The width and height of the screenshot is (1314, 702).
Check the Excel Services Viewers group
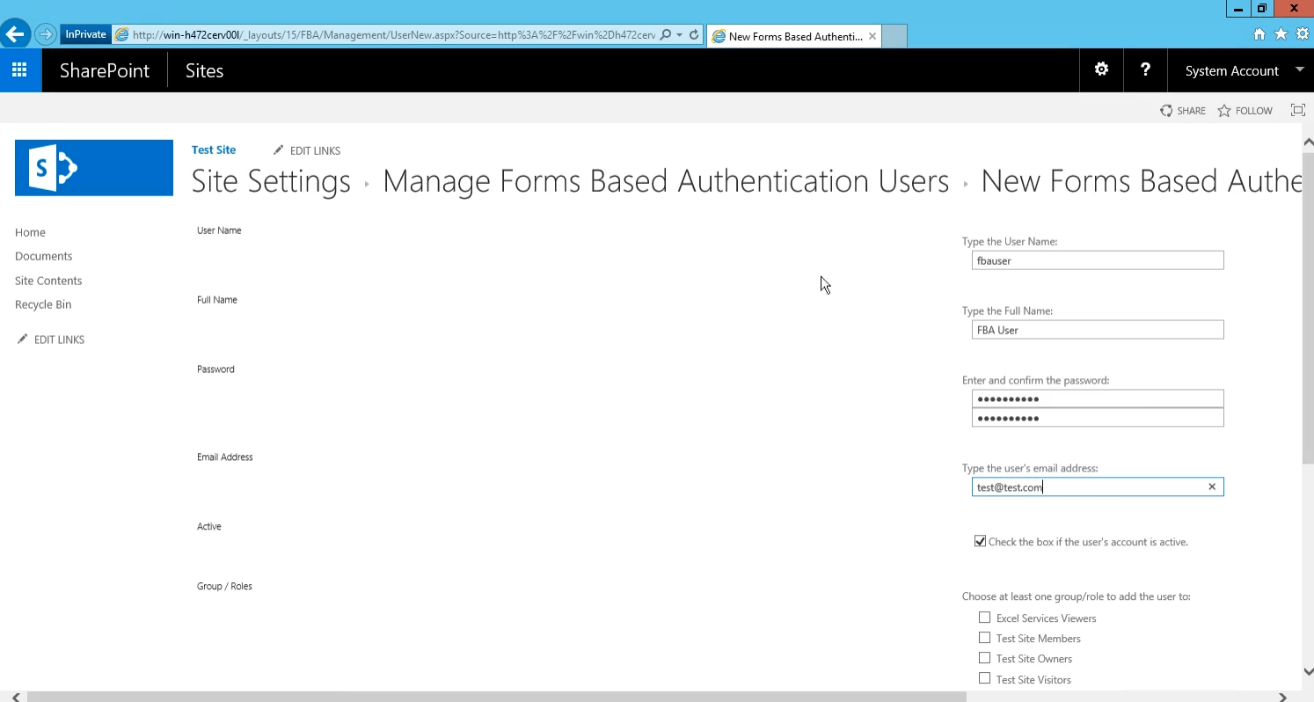tap(984, 617)
